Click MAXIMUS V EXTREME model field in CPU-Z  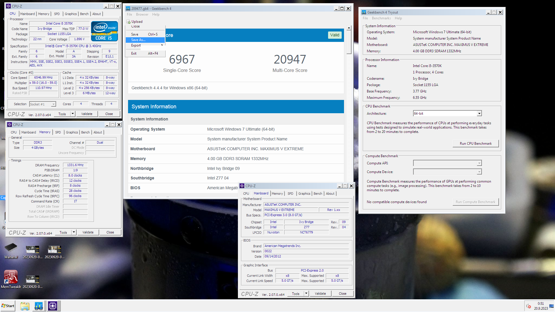[291, 210]
